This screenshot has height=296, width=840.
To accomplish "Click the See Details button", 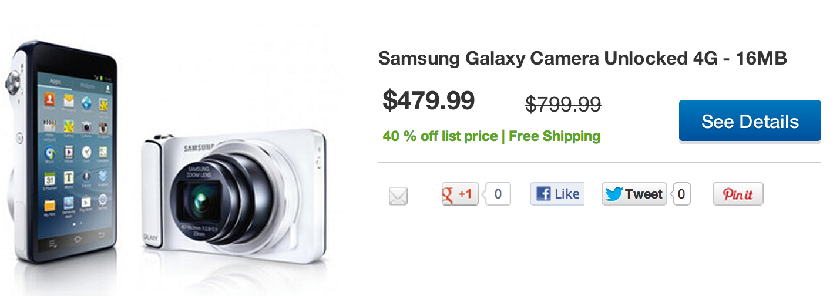I will point(750,121).
